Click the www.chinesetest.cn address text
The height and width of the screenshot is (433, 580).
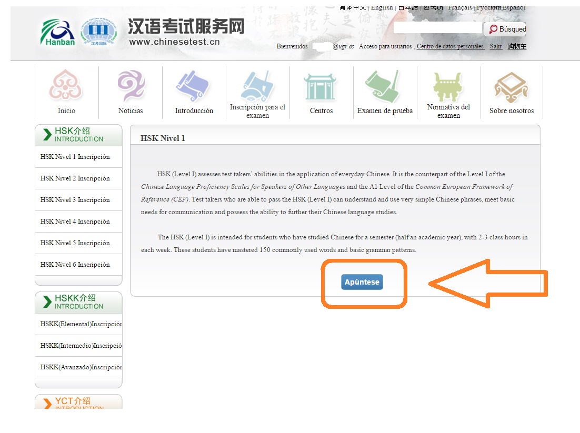[x=175, y=42]
